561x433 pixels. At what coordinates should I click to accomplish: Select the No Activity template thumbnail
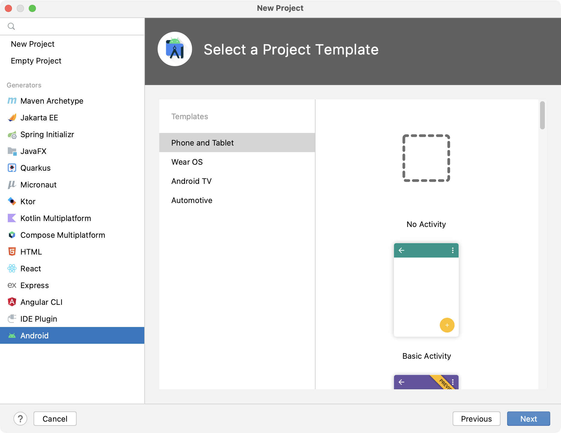click(x=426, y=158)
